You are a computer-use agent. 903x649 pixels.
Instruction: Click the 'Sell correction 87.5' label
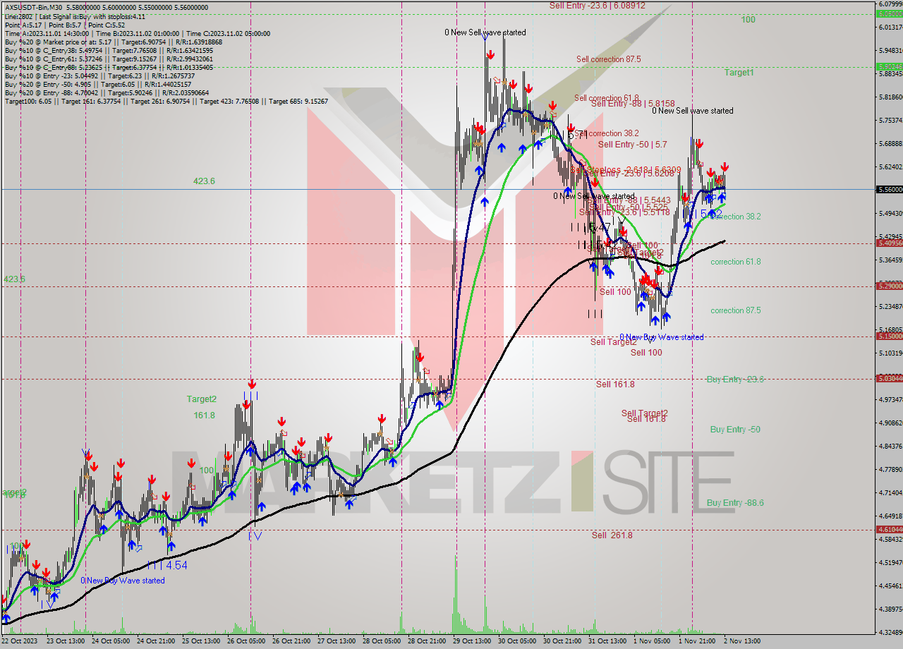[x=608, y=59]
